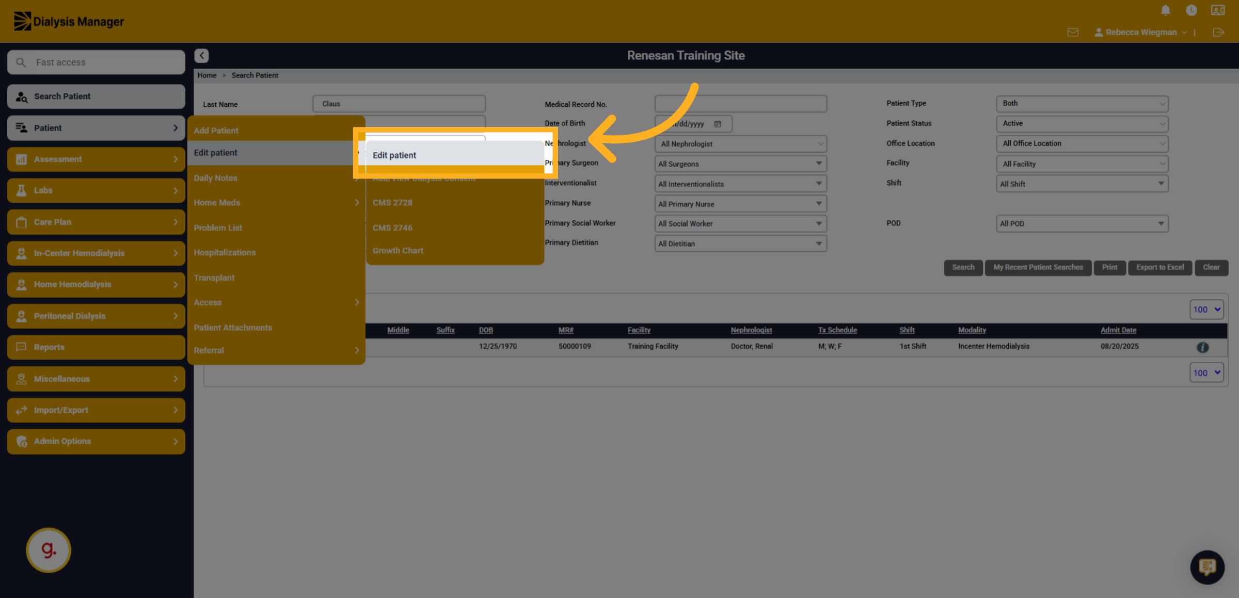The width and height of the screenshot is (1239, 598).
Task: Open the clock history icon
Action: coord(1191,10)
